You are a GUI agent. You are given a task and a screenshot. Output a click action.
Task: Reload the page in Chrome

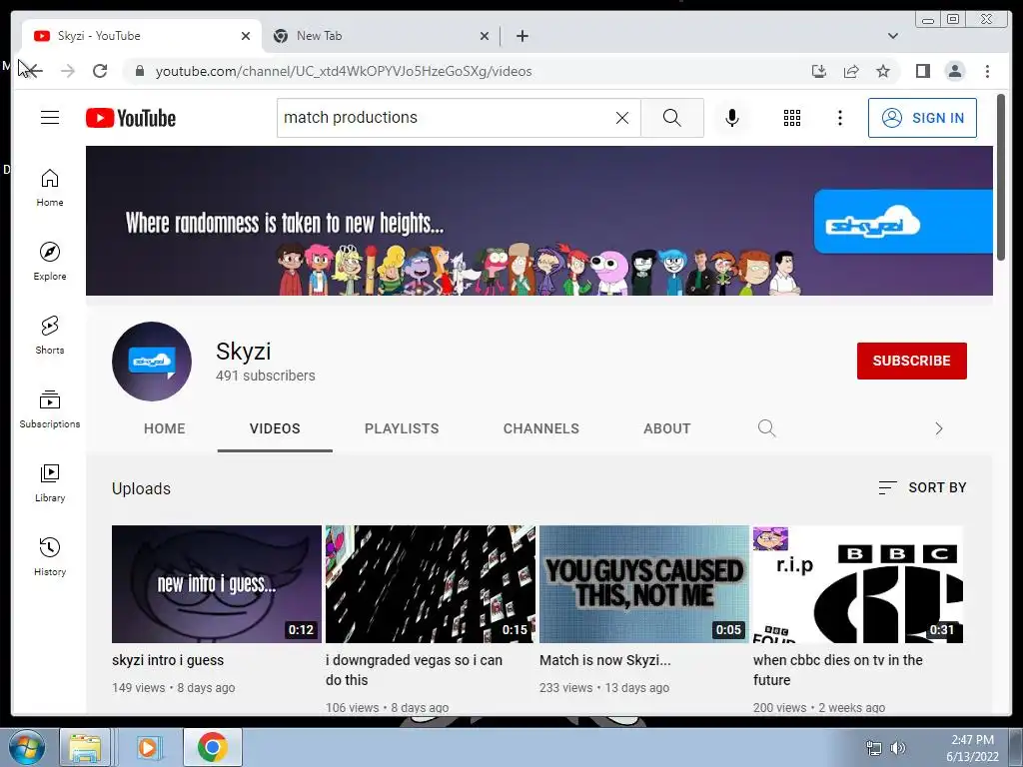coord(100,71)
